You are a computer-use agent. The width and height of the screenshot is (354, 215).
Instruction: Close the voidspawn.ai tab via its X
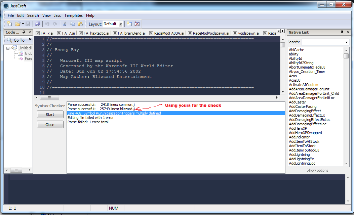tap(235, 33)
